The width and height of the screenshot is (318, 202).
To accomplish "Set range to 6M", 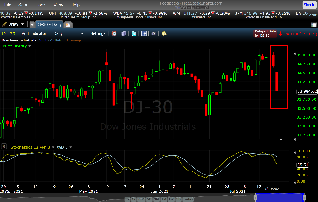I will point(149,199).
